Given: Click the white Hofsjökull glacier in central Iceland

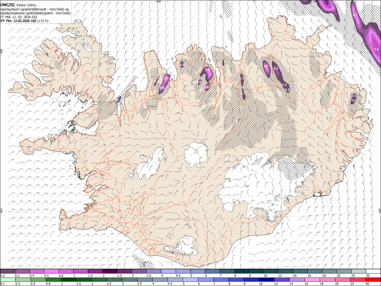Looking at the screenshot, I should pos(196,155).
